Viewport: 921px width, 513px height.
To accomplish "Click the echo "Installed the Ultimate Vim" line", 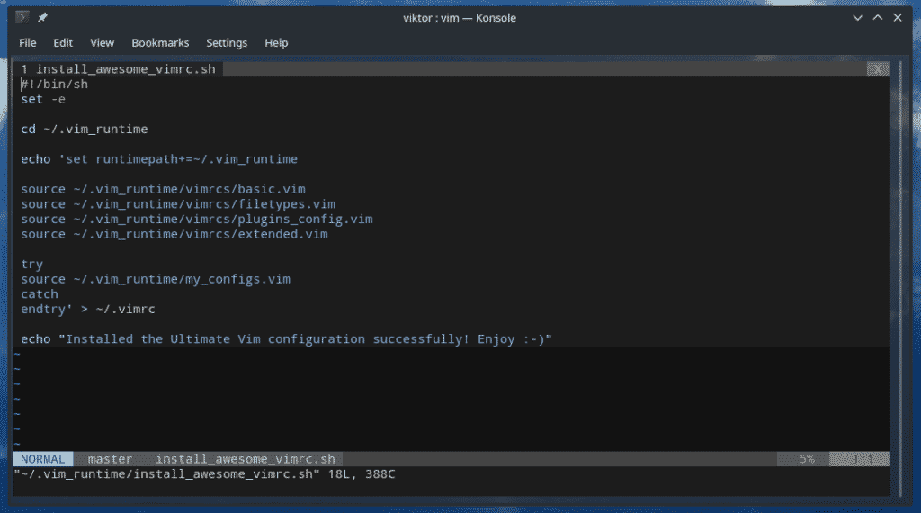I will (x=286, y=339).
